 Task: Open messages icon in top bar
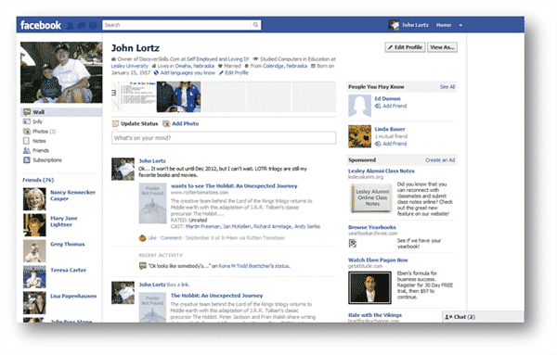pyautogui.click(x=82, y=25)
